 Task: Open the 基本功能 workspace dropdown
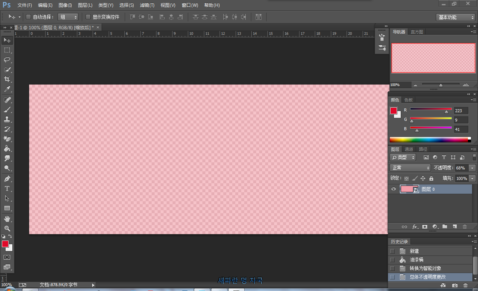(x=455, y=17)
